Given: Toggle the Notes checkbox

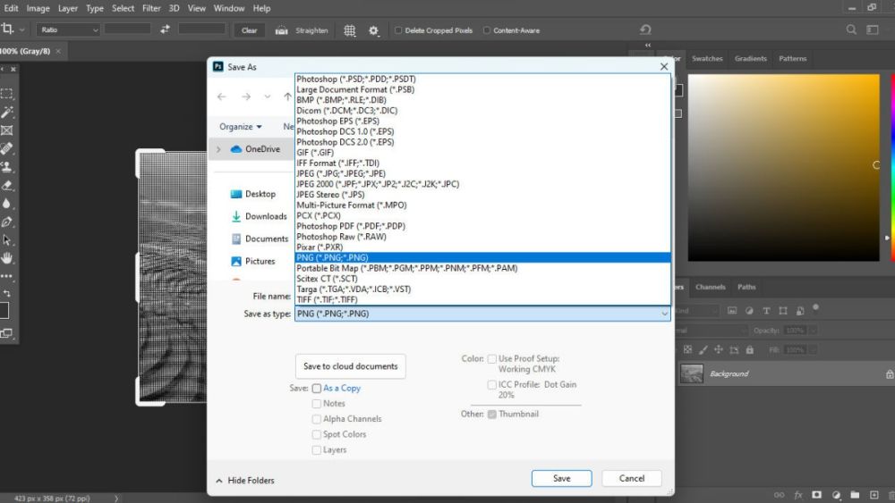Looking at the screenshot, I should tap(317, 403).
